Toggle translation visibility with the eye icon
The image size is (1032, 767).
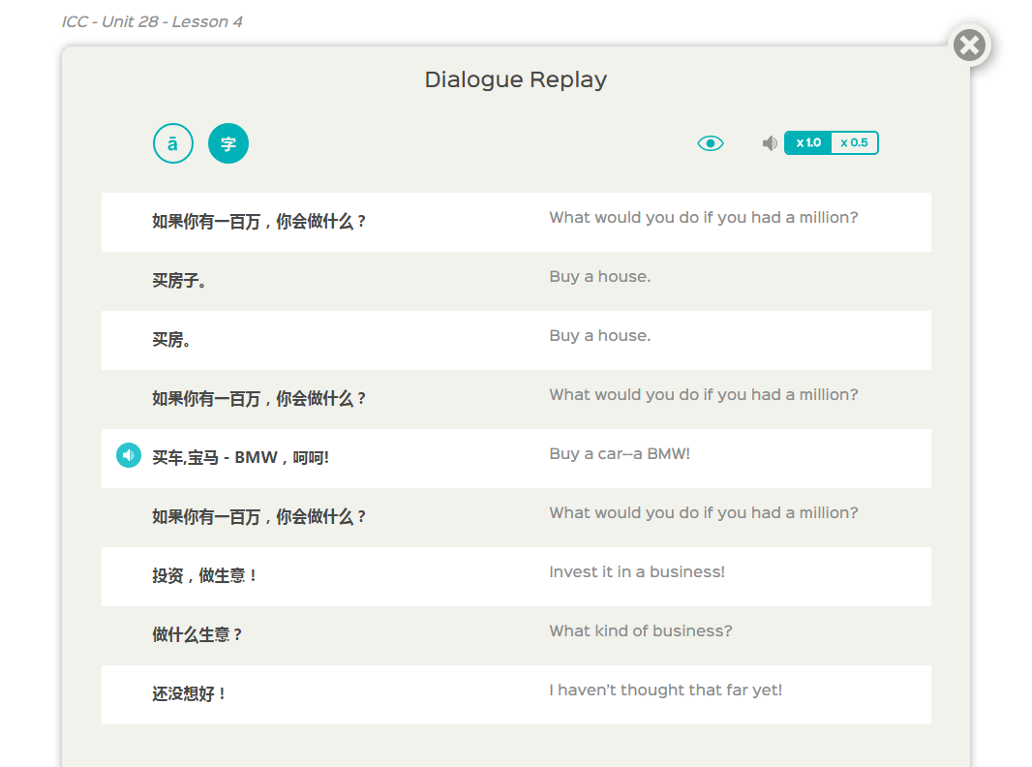[x=711, y=143]
